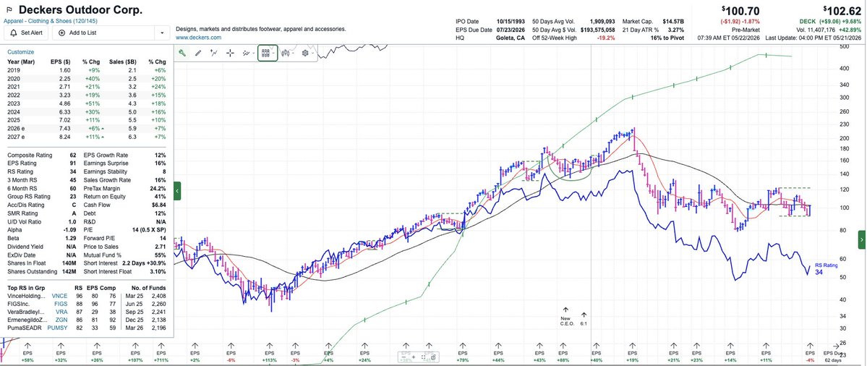Click the Return on Equity 41% value
The height and width of the screenshot is (366, 867).
161,197
